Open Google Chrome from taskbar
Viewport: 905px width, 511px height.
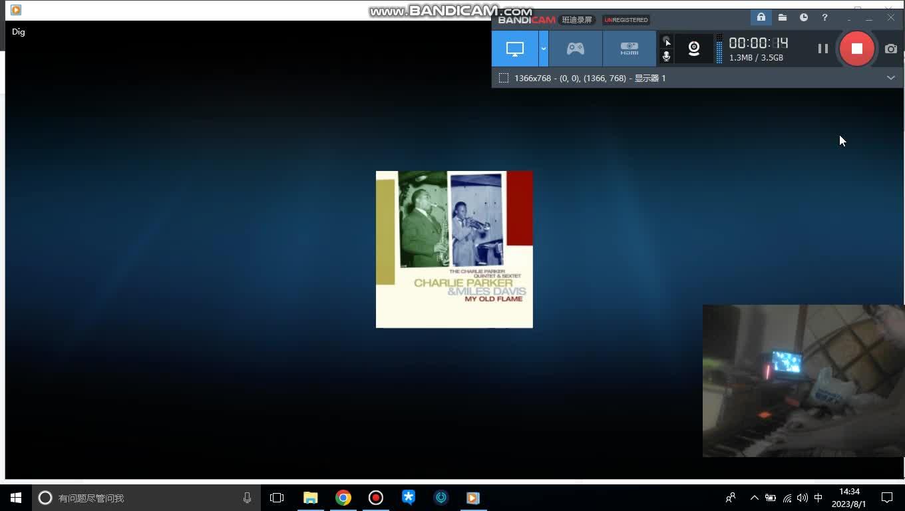[343, 498]
